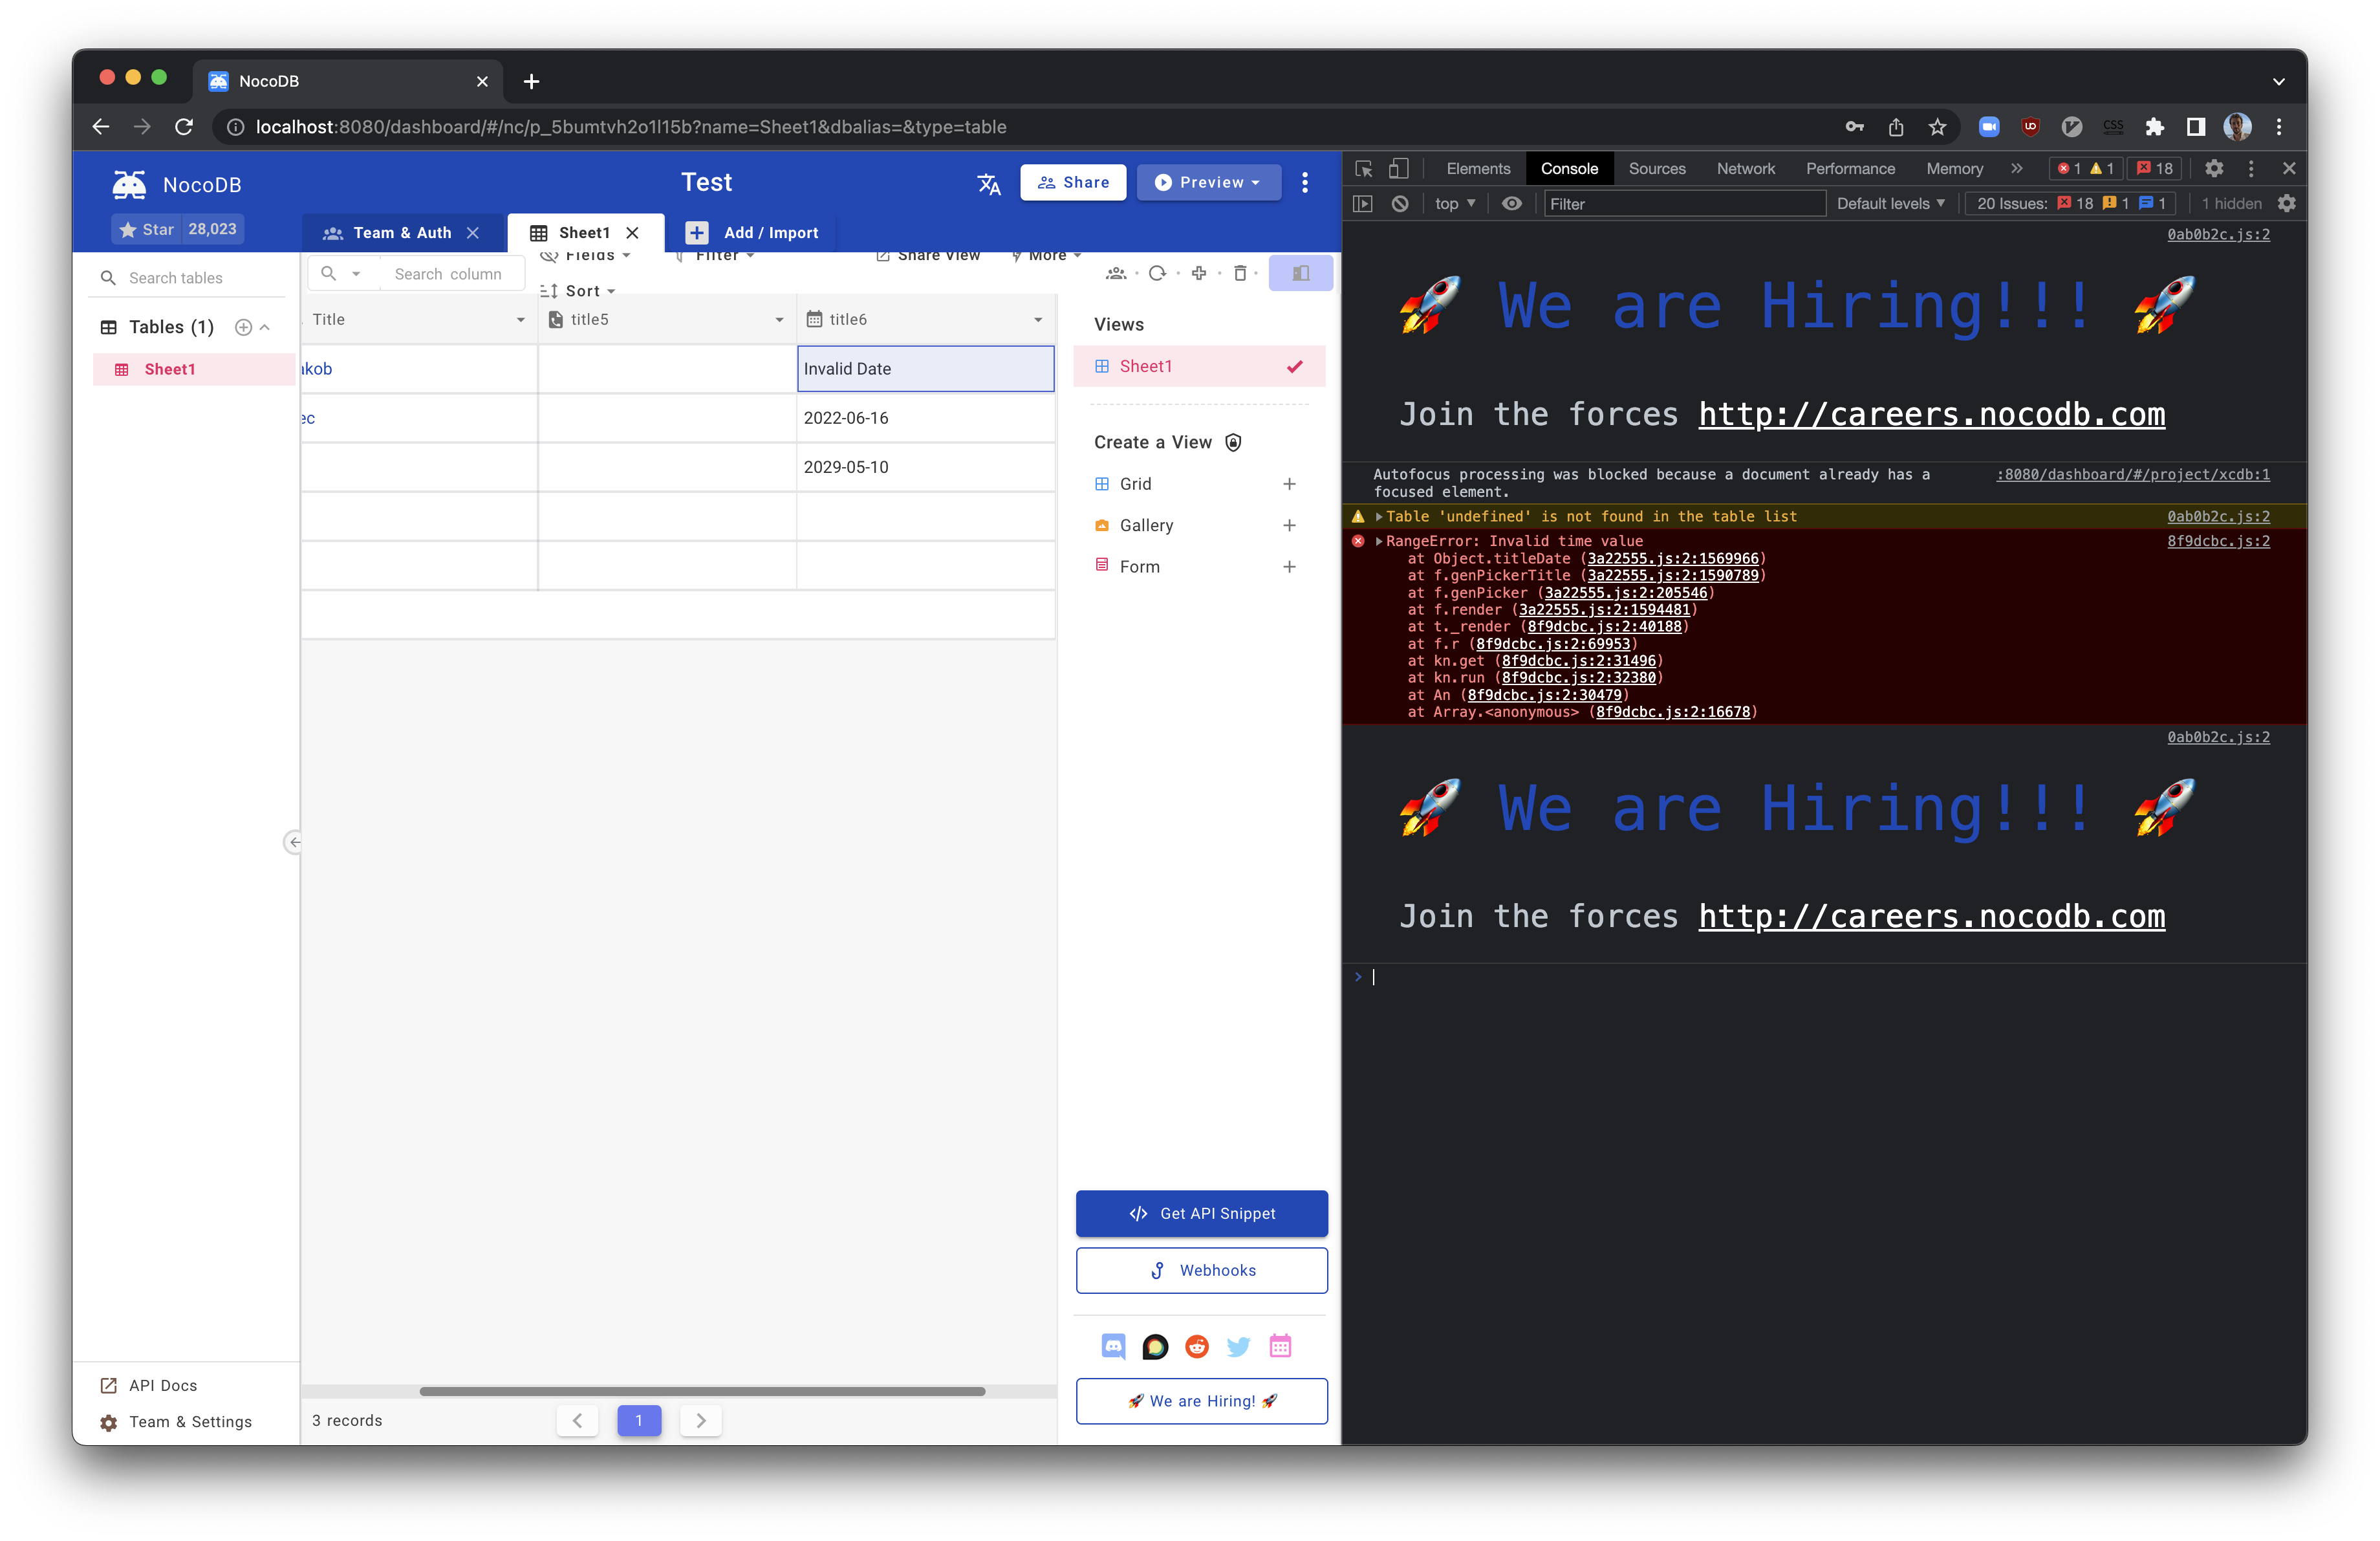Collapse the Tables list chevron

[x=265, y=327]
